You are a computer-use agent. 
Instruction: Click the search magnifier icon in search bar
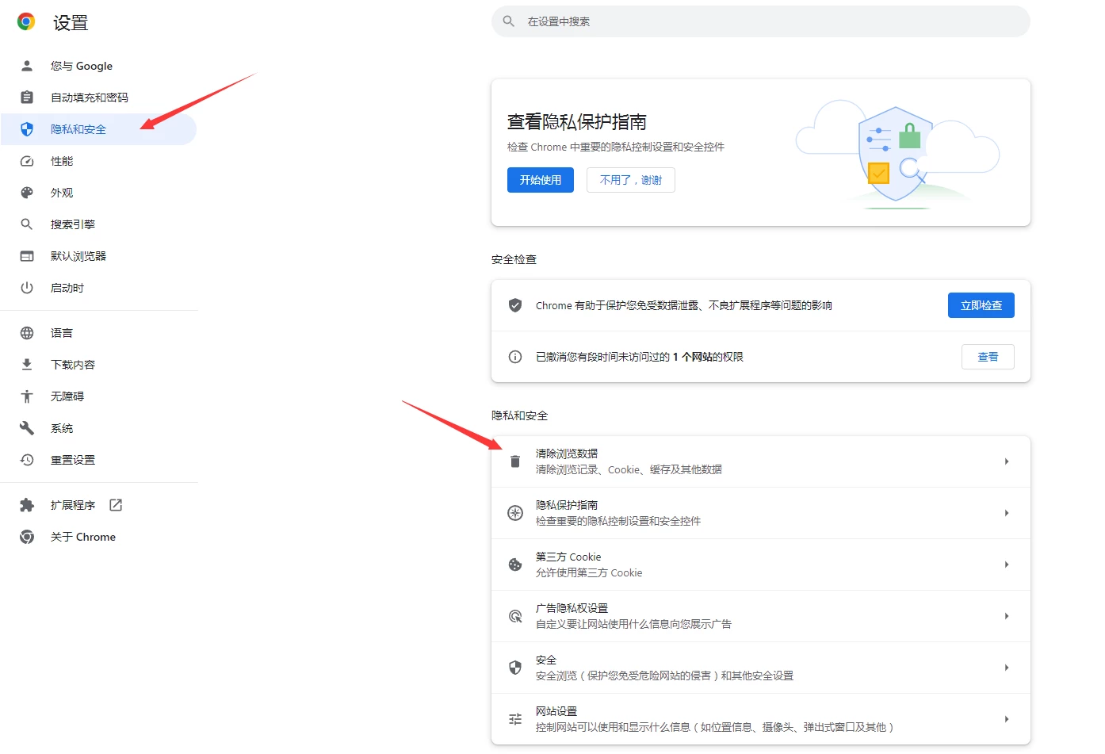[x=509, y=21]
